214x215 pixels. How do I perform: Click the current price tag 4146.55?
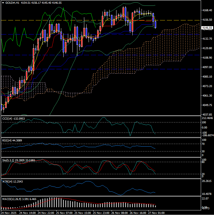(x=207, y=28)
